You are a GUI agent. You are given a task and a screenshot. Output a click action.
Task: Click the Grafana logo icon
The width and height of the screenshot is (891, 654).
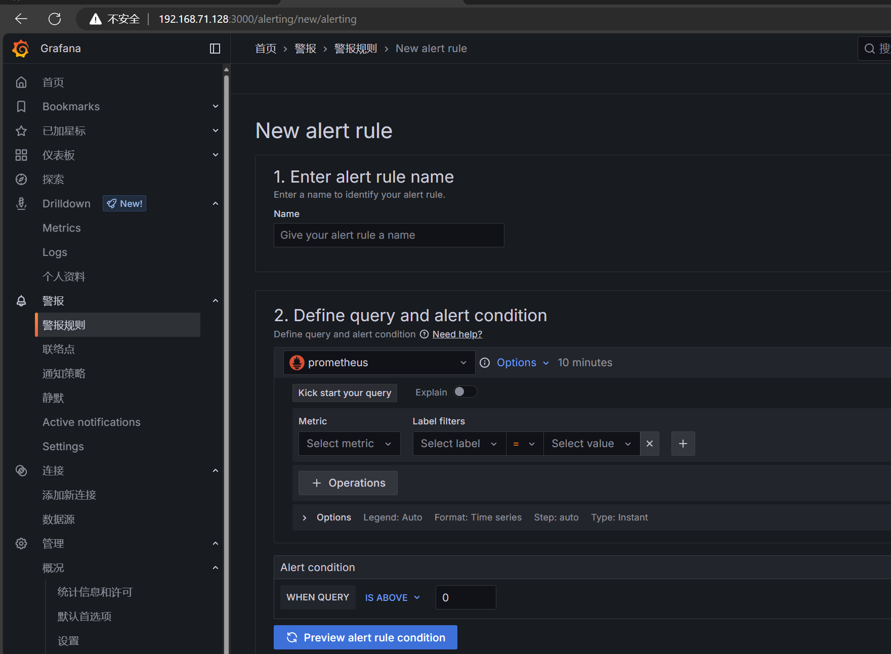(x=21, y=49)
